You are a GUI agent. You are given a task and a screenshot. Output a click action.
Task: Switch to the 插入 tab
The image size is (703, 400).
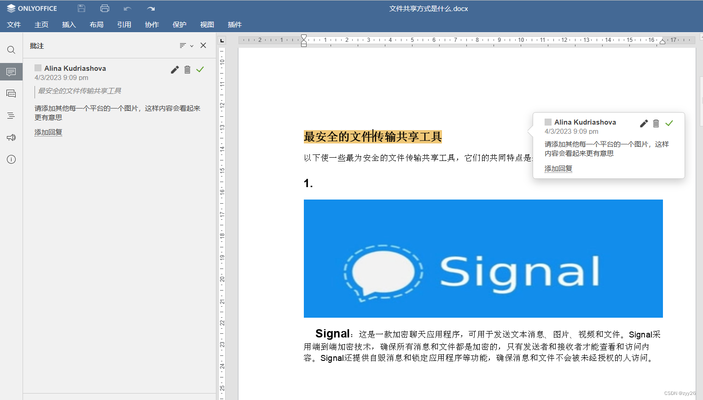[x=69, y=24]
